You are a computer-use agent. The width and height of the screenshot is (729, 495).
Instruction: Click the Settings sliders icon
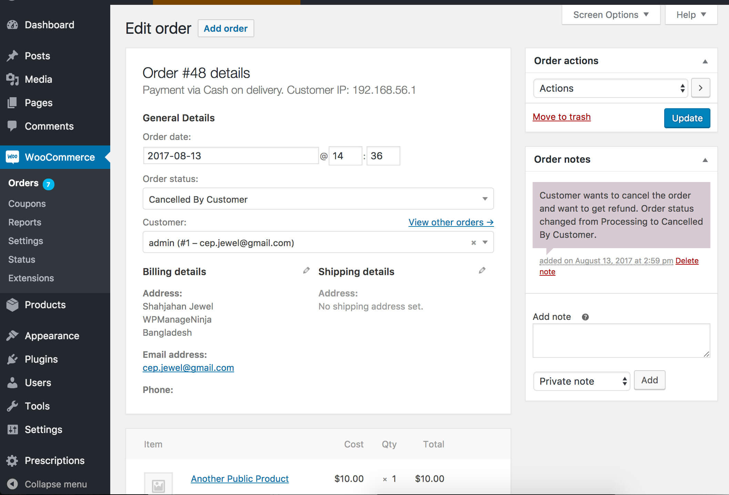[x=12, y=430]
